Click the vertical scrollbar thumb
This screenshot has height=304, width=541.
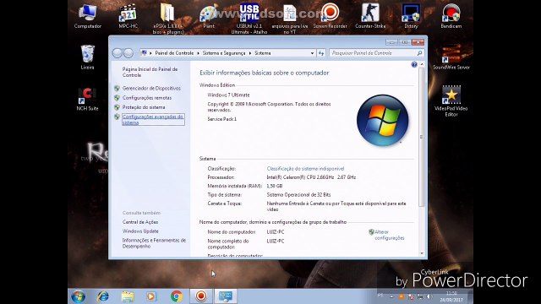[422, 137]
